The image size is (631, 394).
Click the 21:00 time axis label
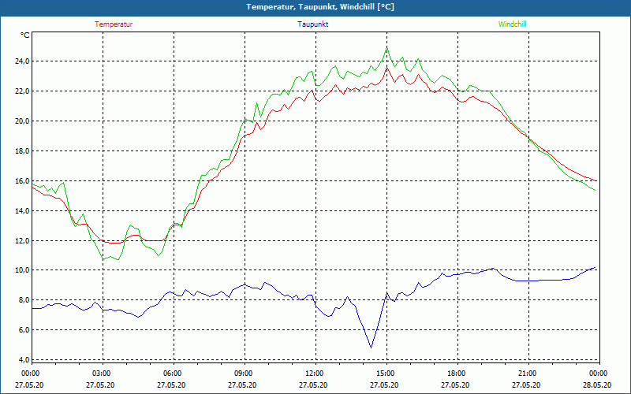tap(526, 374)
